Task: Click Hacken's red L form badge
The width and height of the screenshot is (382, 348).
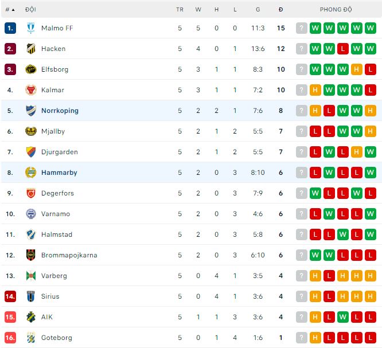Action: (x=343, y=49)
